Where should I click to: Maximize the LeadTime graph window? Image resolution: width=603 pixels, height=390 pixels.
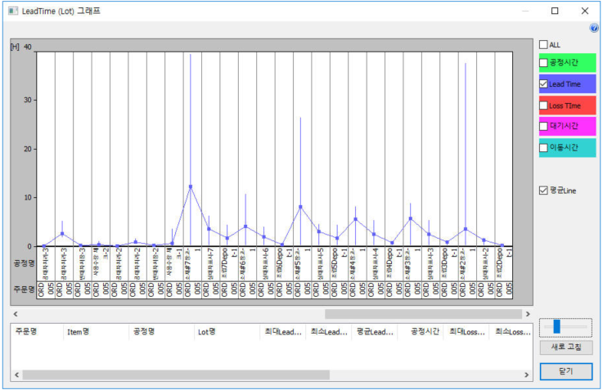click(555, 11)
